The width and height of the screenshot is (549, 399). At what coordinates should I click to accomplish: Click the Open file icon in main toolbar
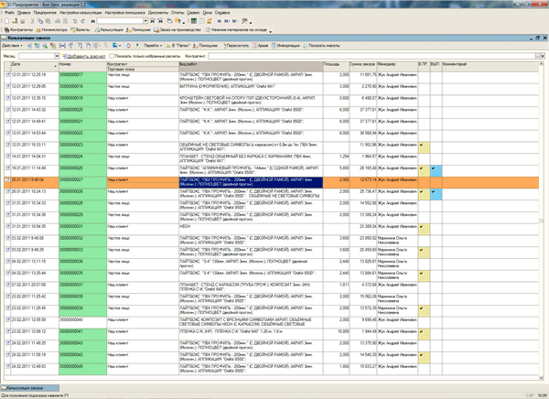tap(15, 21)
